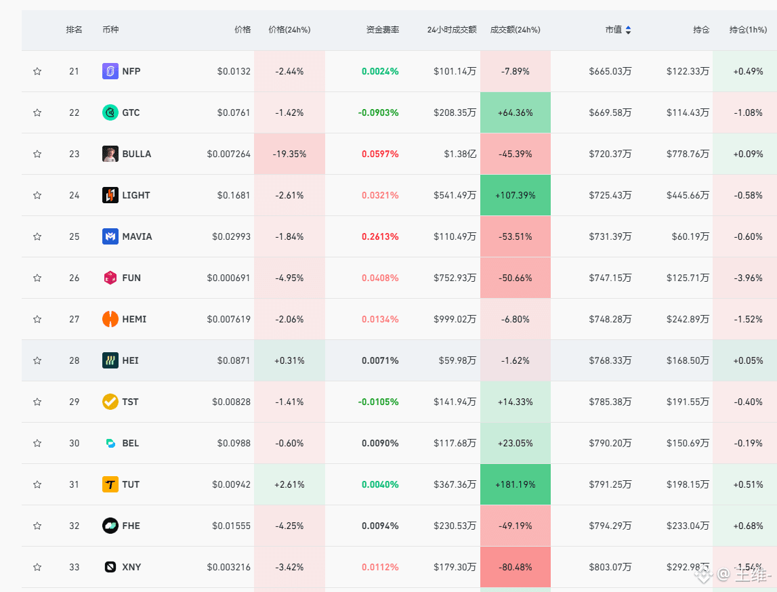Click TUT volume change +181.19% cell
Image resolution: width=777 pixels, height=592 pixels.
[516, 484]
